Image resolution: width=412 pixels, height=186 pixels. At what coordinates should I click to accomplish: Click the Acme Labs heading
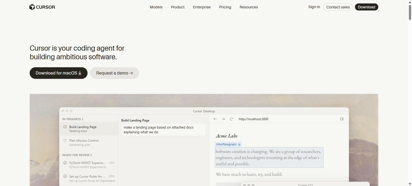coord(226,136)
